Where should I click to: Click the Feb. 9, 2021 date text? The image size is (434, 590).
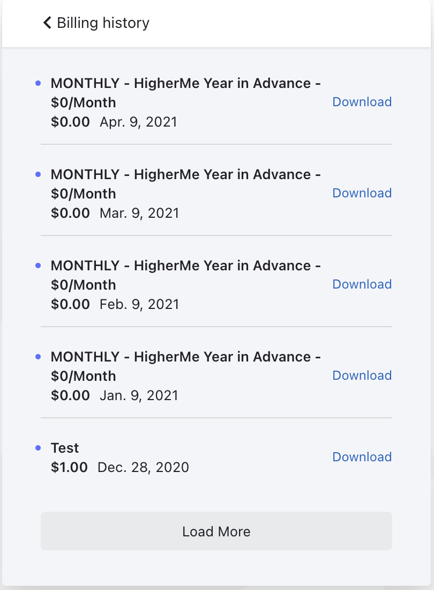[139, 304]
